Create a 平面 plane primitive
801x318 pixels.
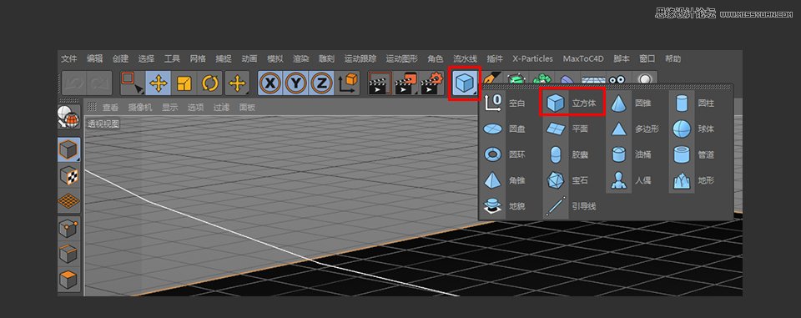(x=568, y=129)
